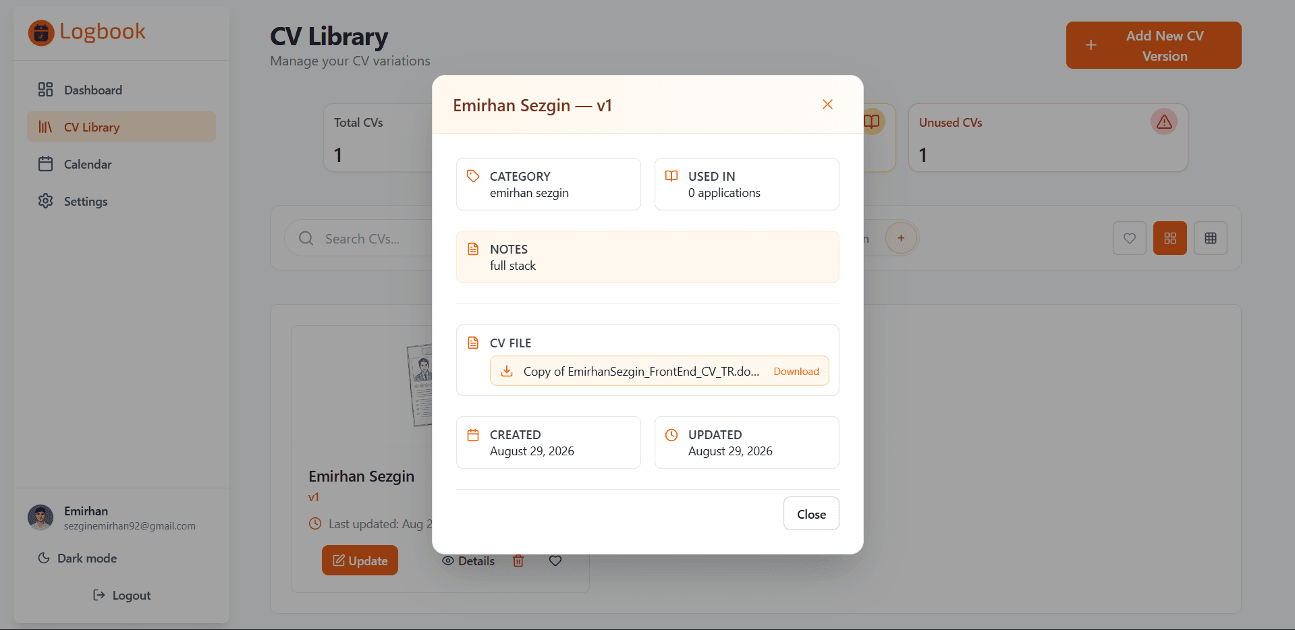Click the download arrow icon beside filename
Image resolution: width=1295 pixels, height=630 pixels.
point(507,371)
